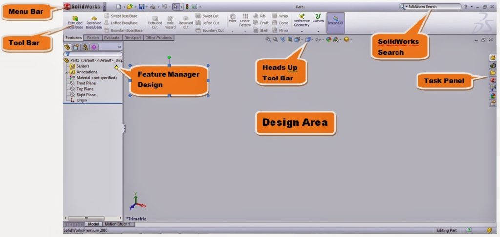Expand the Curves dropdown arrow
The height and width of the screenshot is (237, 500).
point(318,31)
